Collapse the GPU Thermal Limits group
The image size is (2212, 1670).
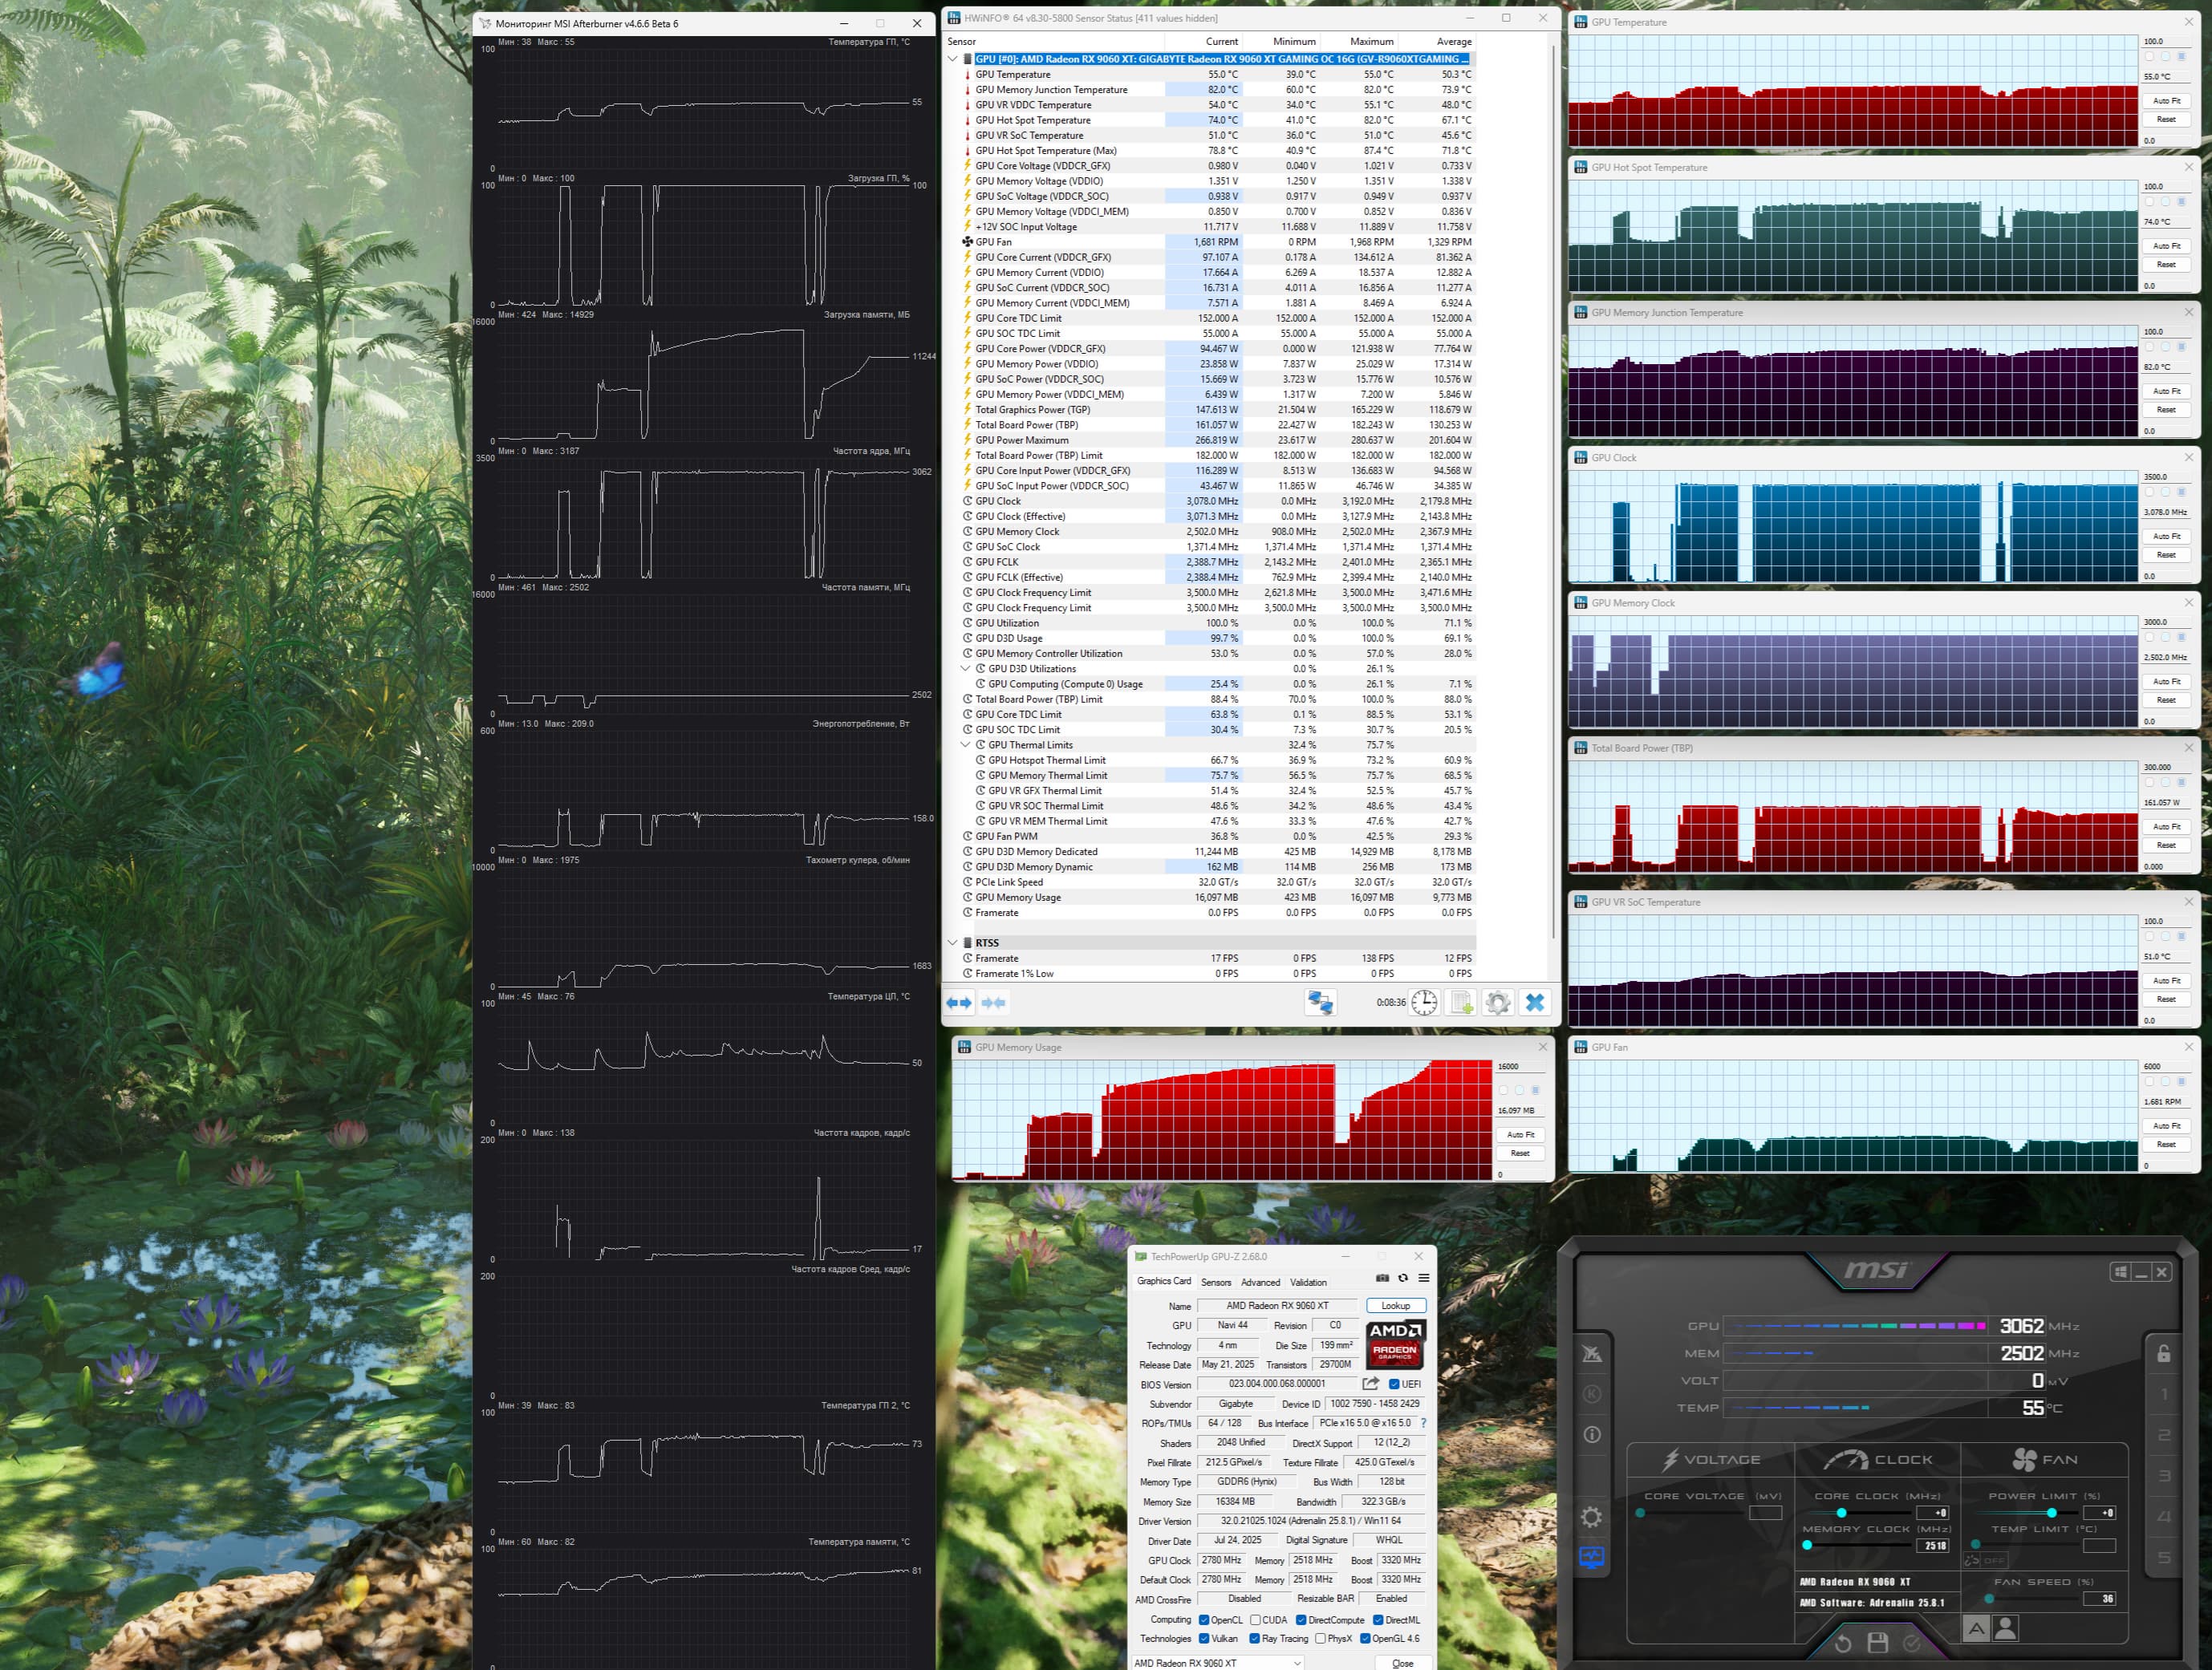point(965,745)
